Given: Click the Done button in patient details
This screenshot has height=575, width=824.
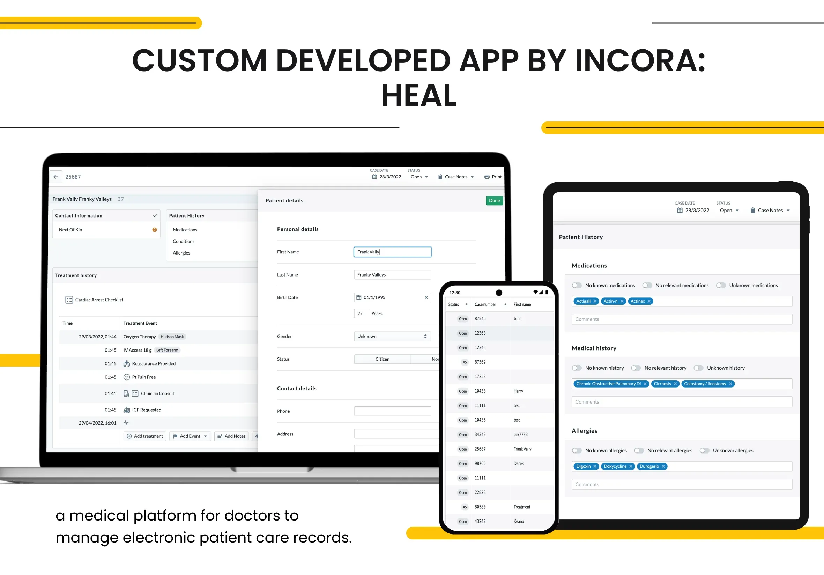Looking at the screenshot, I should (x=495, y=201).
